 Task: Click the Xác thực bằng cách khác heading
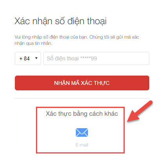click(82, 114)
